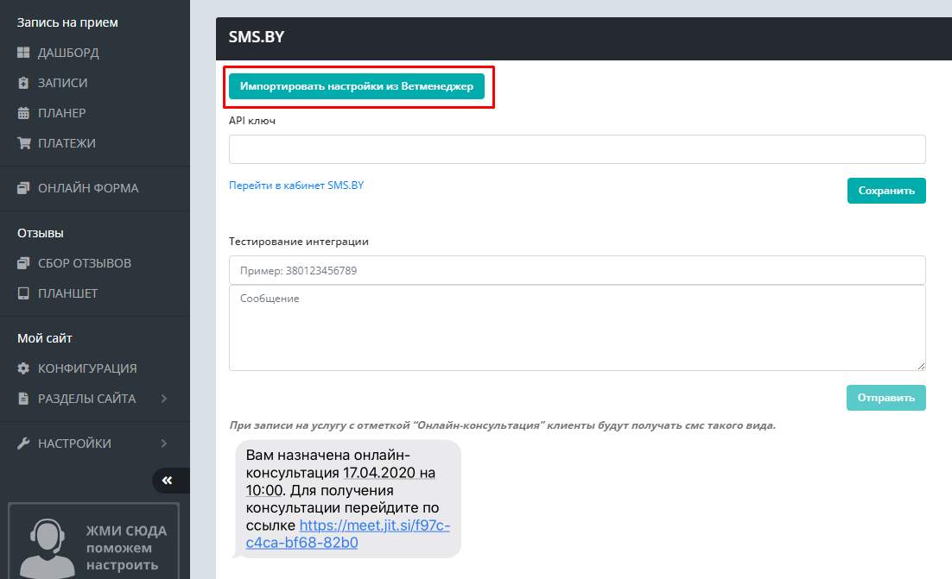Open Перейти в кабинет SMS.BY link
This screenshot has height=579, width=952.
(296, 186)
